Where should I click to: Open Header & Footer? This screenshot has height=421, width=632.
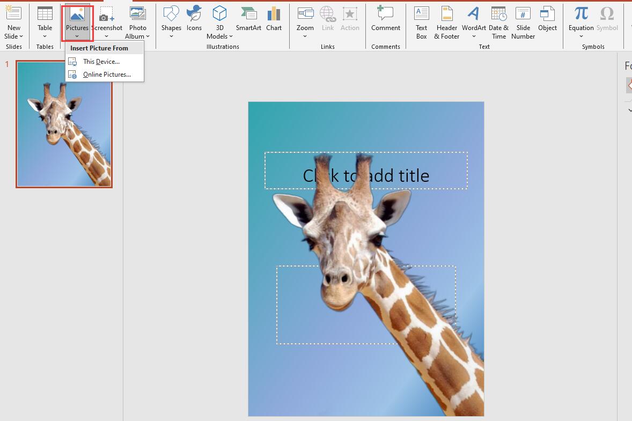pyautogui.click(x=446, y=23)
